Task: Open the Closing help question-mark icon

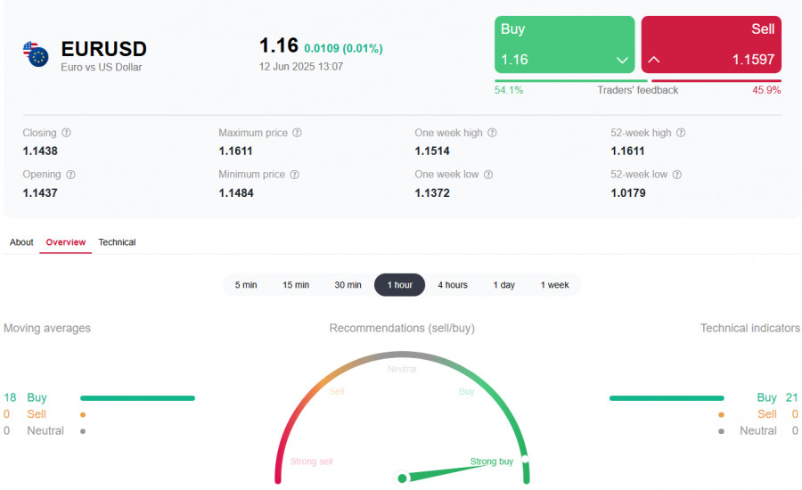Action: tap(66, 133)
